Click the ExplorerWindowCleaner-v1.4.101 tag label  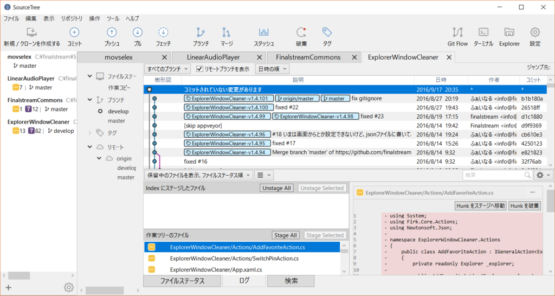coord(229,99)
